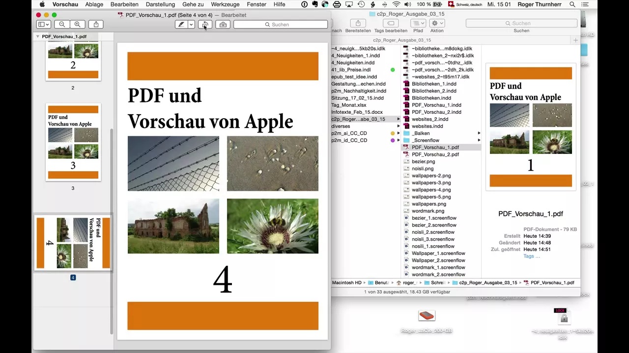
Task: Click Roger Thurnherr user menu
Action: pyautogui.click(x=540, y=4)
